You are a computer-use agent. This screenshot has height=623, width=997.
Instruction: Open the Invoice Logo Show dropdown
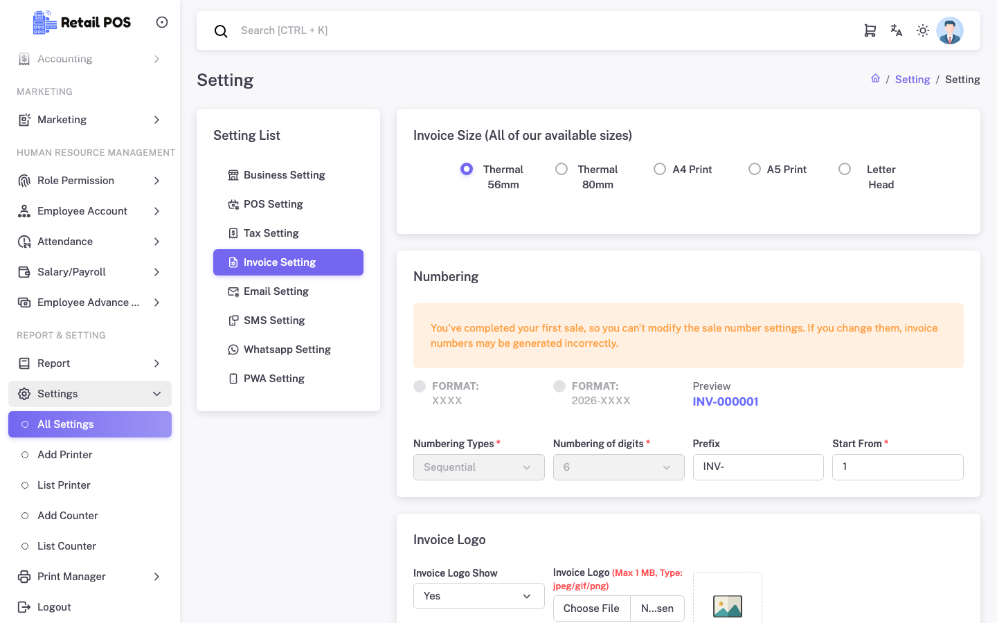point(479,596)
